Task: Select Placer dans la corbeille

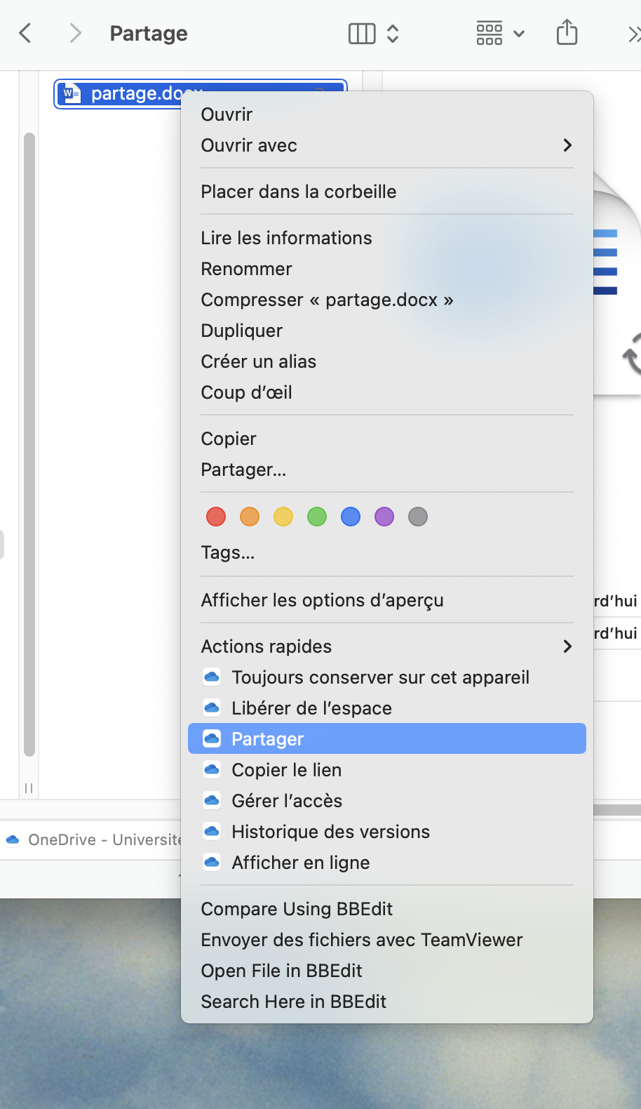Action: point(298,192)
